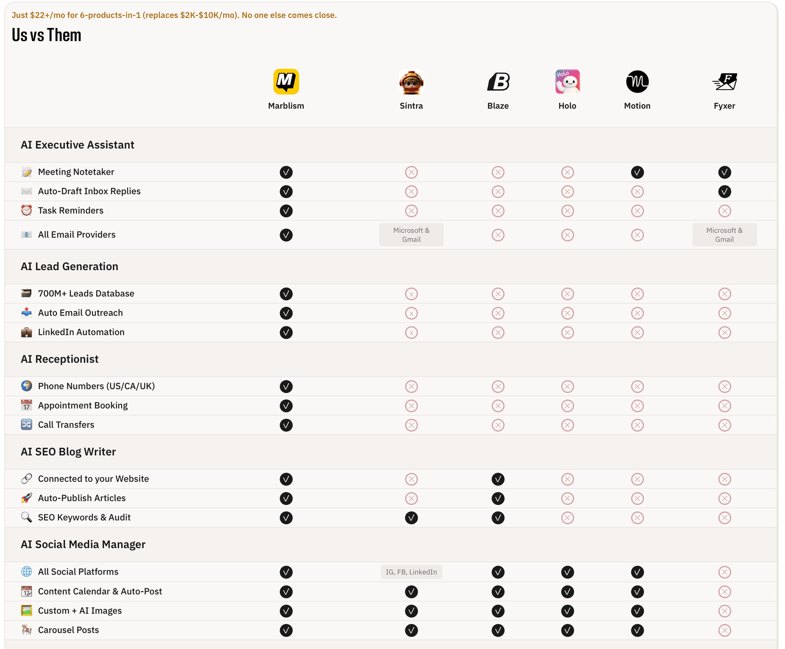Click the Sintra robot mascot icon

click(x=411, y=81)
